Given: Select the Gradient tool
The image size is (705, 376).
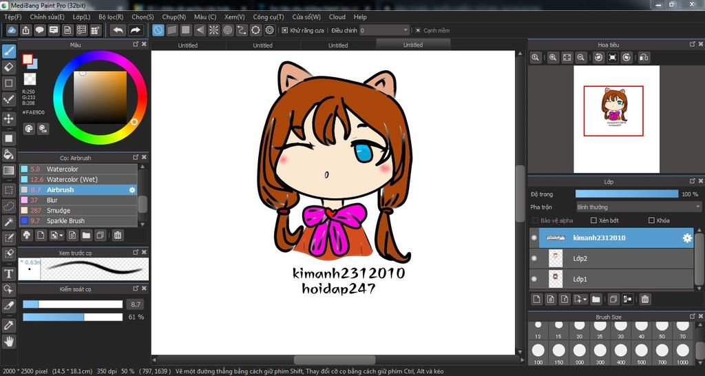Looking at the screenshot, I should [x=8, y=171].
